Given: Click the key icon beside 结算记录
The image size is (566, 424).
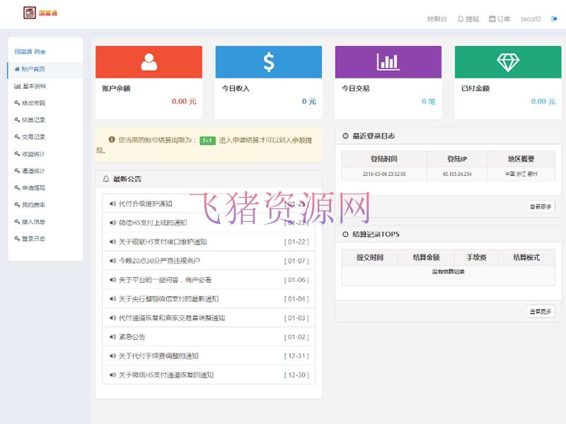Looking at the screenshot, I should pos(17,119).
